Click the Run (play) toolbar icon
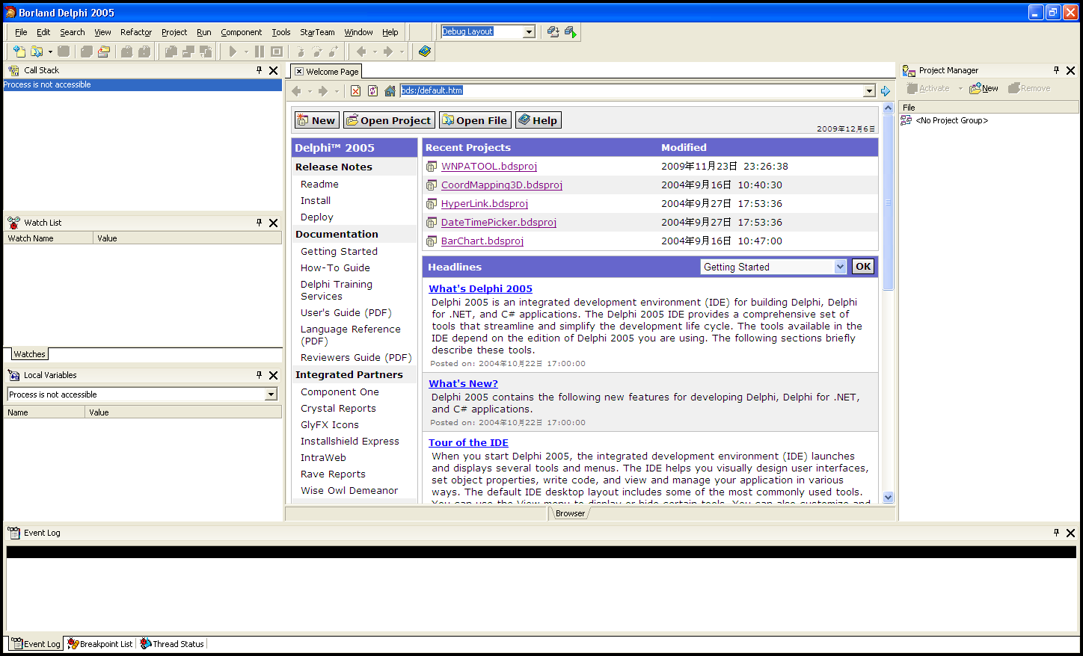The image size is (1083, 656). (233, 52)
